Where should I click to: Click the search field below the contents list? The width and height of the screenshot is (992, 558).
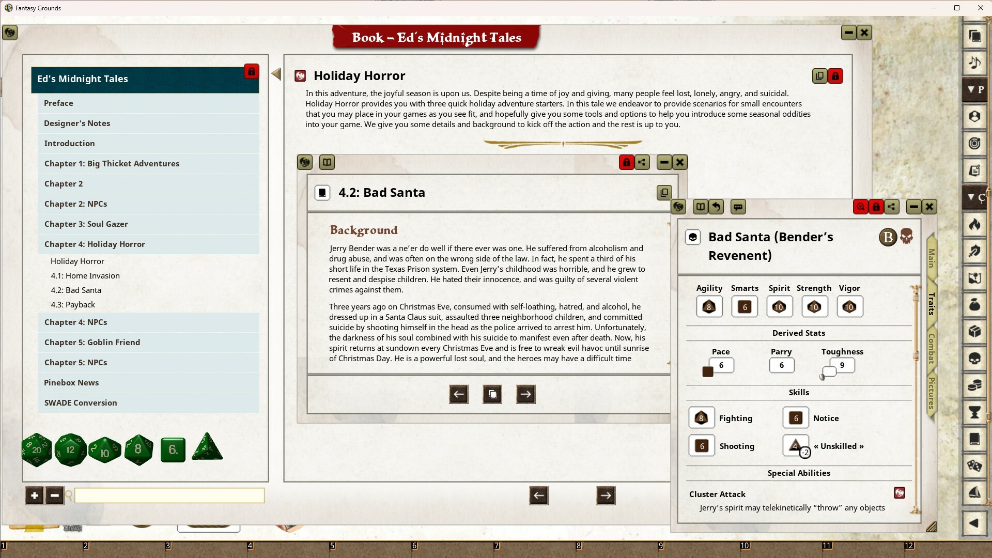coord(169,495)
